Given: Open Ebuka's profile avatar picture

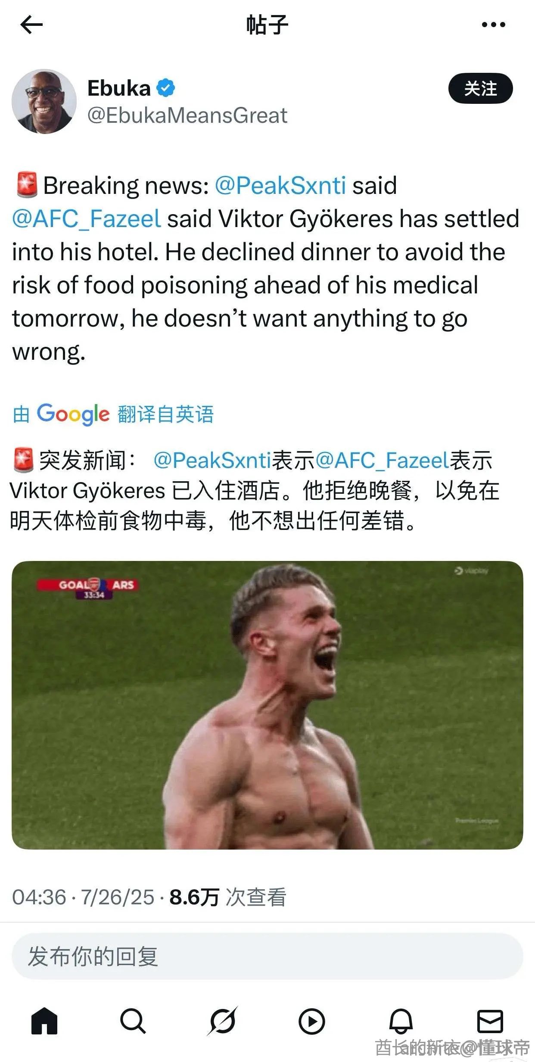Looking at the screenshot, I should pos(44,101).
